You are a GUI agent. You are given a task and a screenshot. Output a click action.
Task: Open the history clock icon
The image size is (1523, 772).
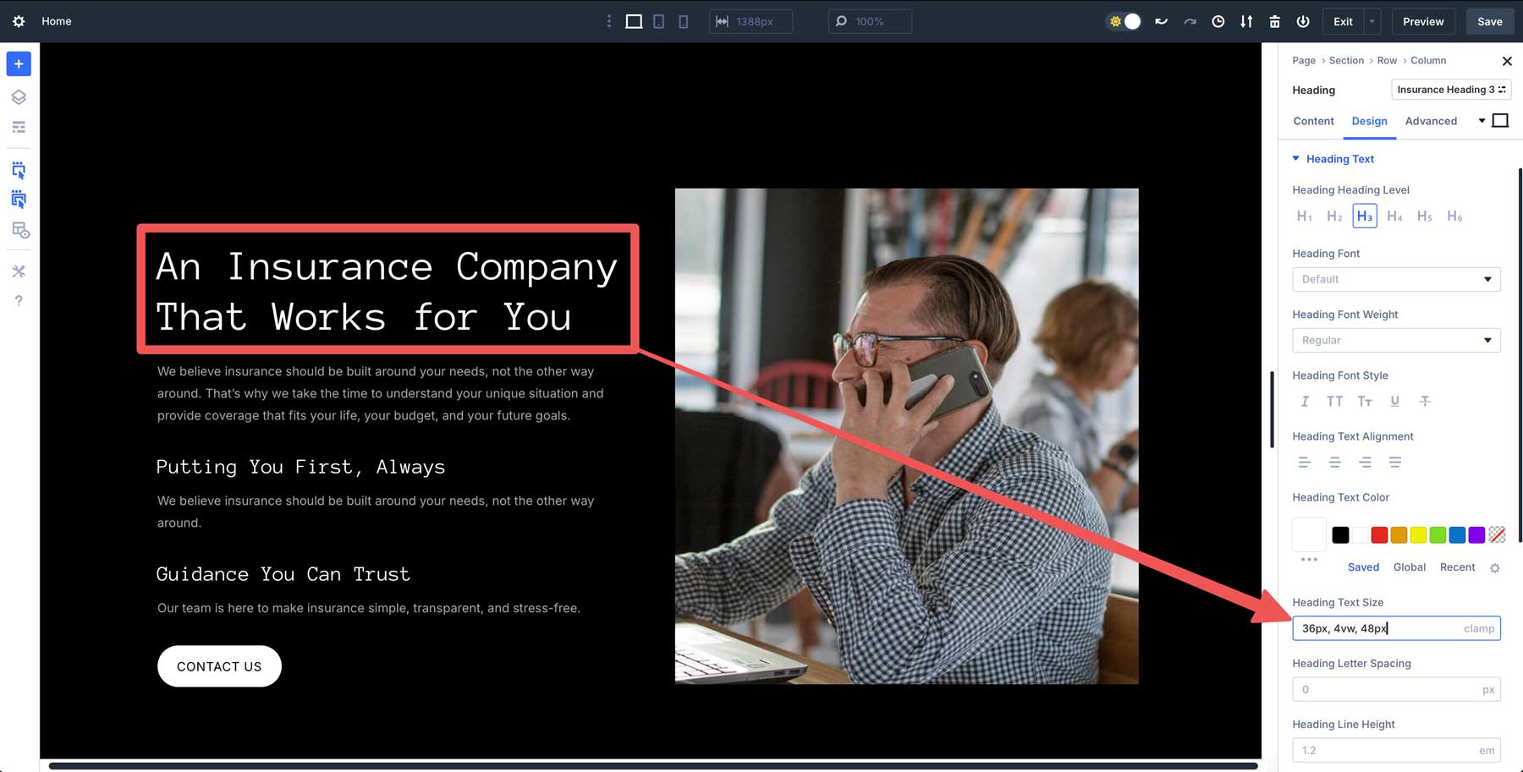point(1218,21)
